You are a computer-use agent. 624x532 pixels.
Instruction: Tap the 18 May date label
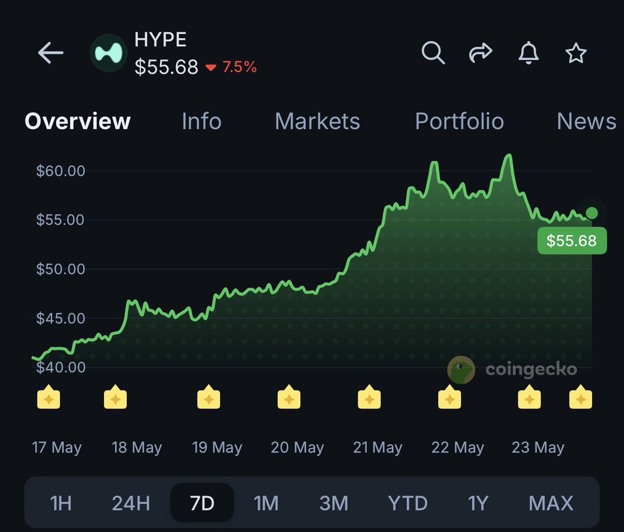[x=137, y=447]
